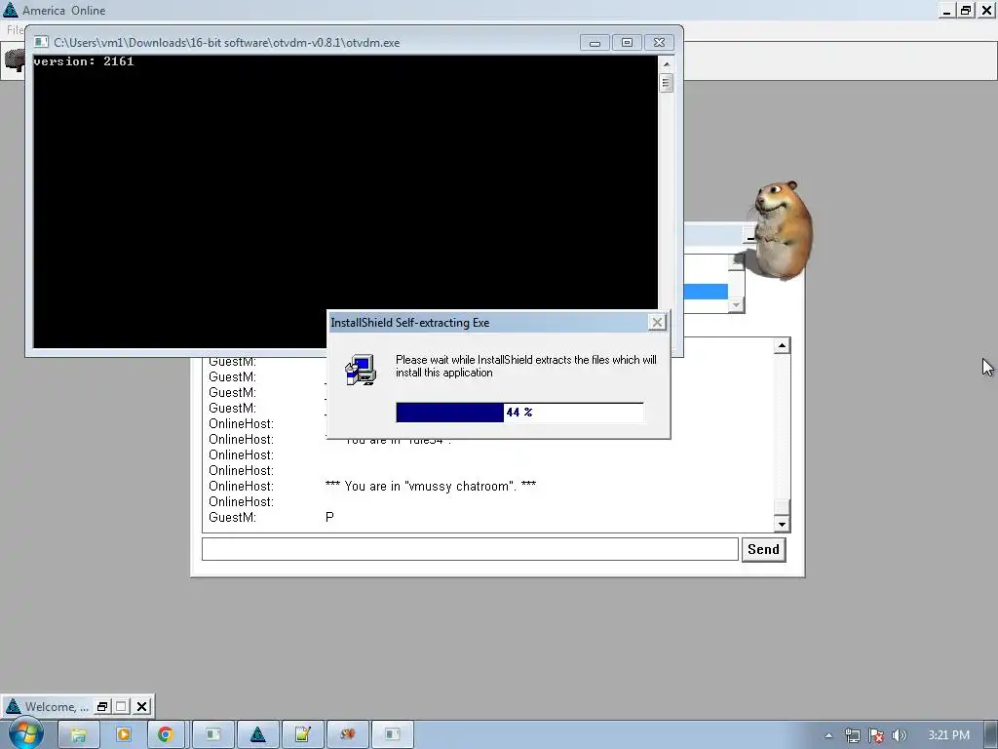The image size is (998, 749).
Task: Open Google Chrome from the taskbar
Action: click(x=166, y=735)
